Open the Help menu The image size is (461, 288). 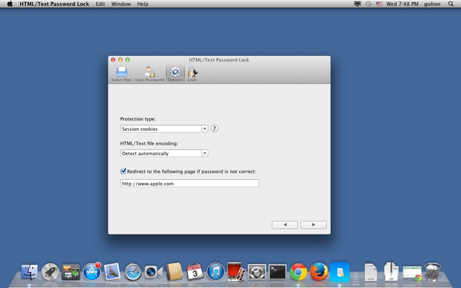pyautogui.click(x=142, y=4)
